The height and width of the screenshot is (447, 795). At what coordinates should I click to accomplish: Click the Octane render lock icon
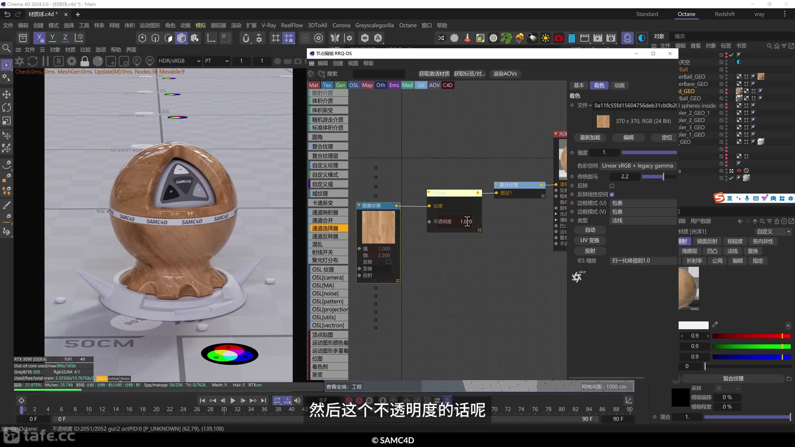click(x=84, y=61)
